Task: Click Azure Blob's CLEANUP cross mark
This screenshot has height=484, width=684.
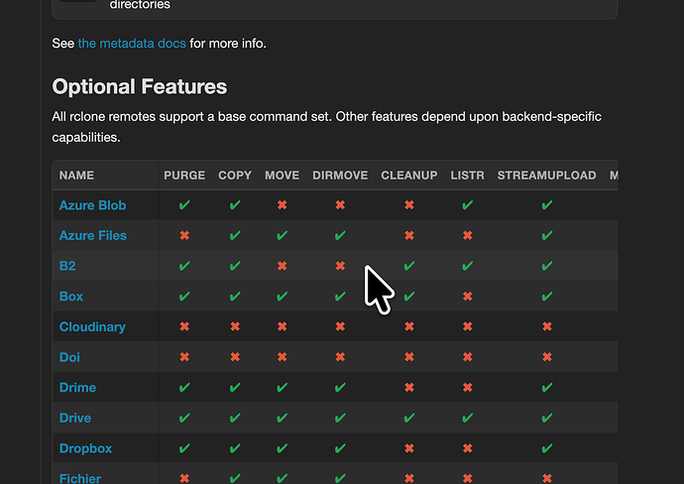Action: [409, 204]
